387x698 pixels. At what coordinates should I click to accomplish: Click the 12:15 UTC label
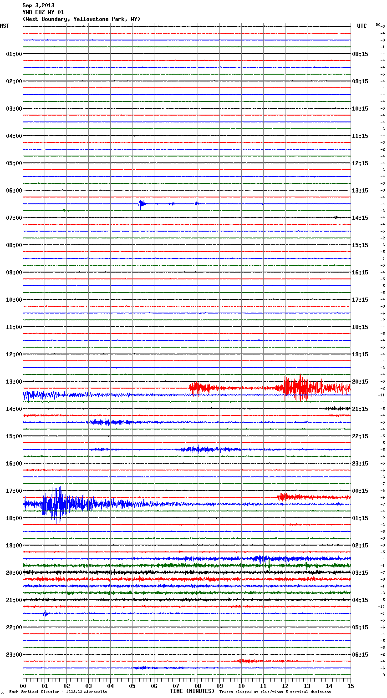[360, 163]
